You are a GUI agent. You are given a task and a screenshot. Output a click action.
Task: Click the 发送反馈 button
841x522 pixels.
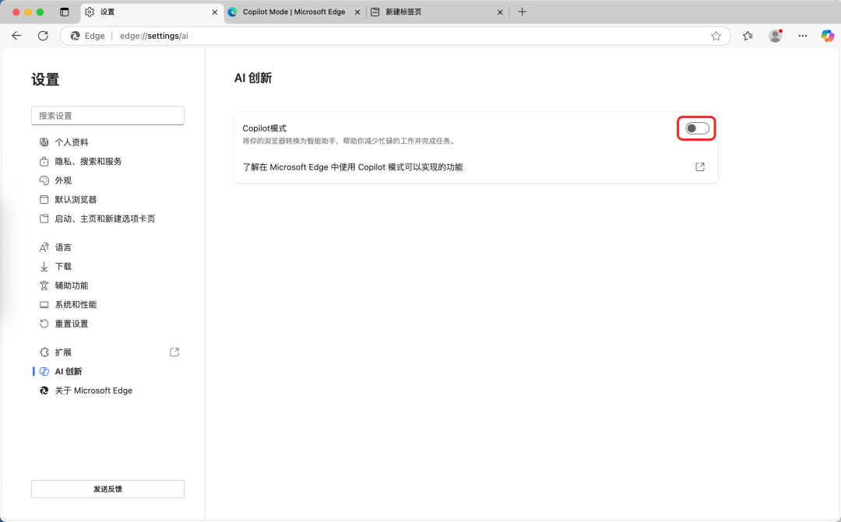coord(107,489)
